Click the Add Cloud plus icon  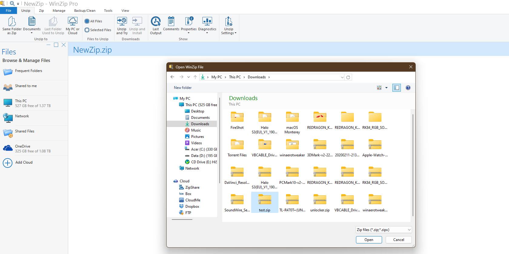(8, 163)
